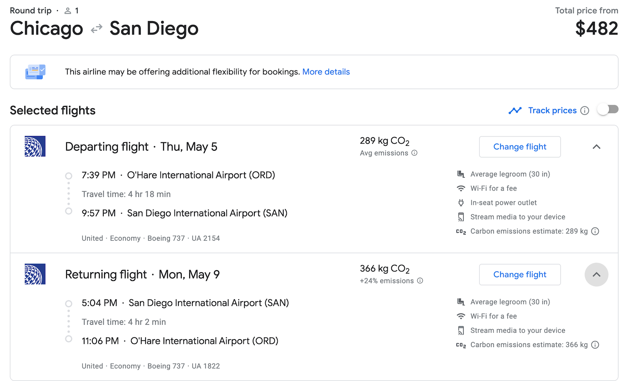Click the passenger count icon
626x381 pixels.
tap(67, 11)
